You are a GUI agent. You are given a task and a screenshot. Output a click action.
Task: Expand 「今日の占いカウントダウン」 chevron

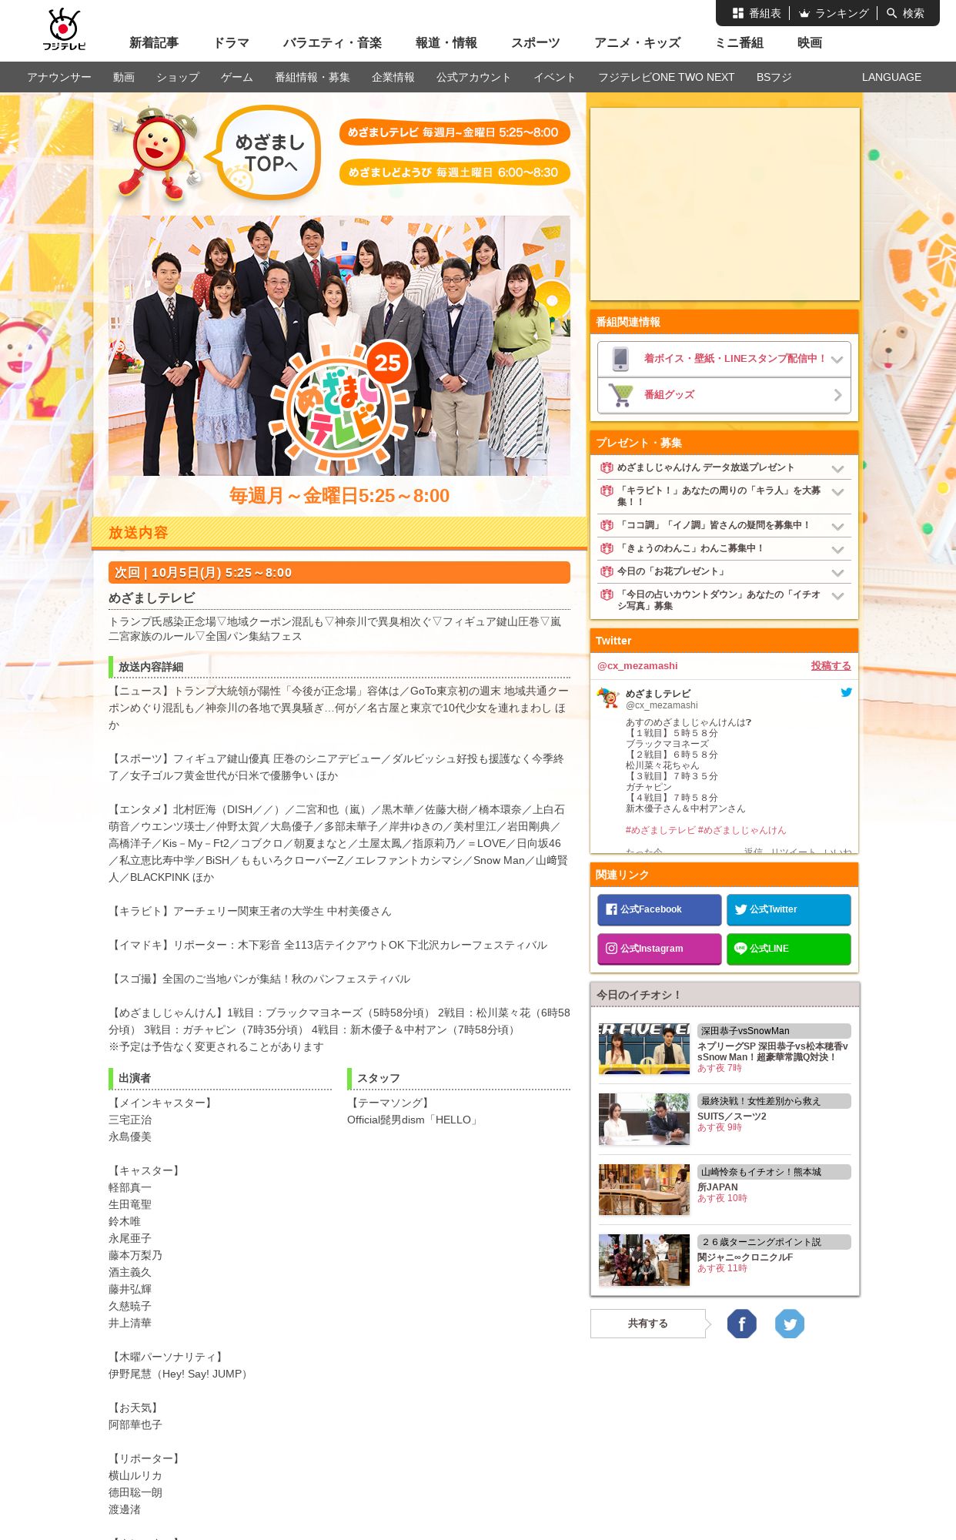[838, 596]
